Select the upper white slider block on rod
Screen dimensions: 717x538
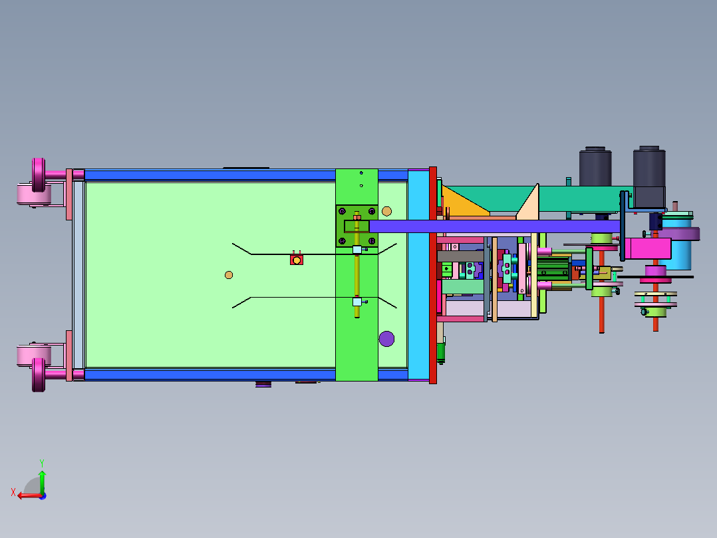[x=357, y=250]
